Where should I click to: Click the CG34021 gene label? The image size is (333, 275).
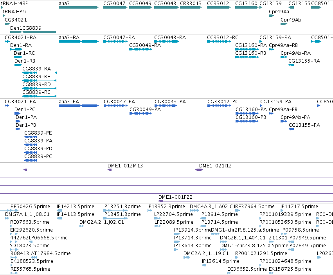pyautogui.click(x=16, y=20)
